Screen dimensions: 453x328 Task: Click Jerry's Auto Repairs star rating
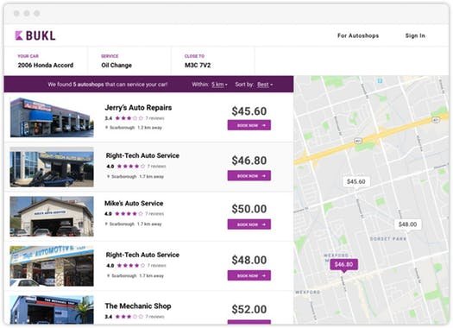(x=129, y=118)
